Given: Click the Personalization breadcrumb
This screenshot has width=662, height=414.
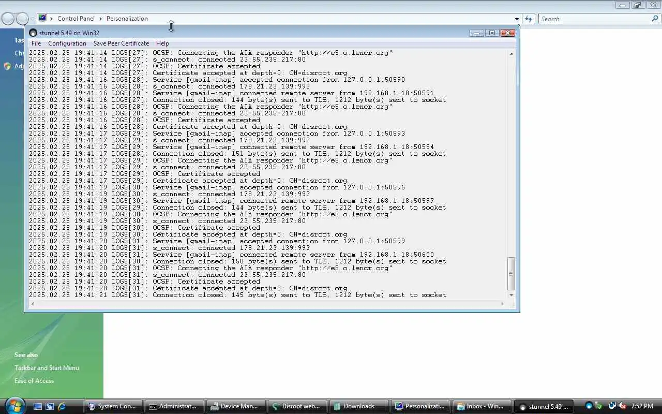Looking at the screenshot, I should [x=127, y=19].
